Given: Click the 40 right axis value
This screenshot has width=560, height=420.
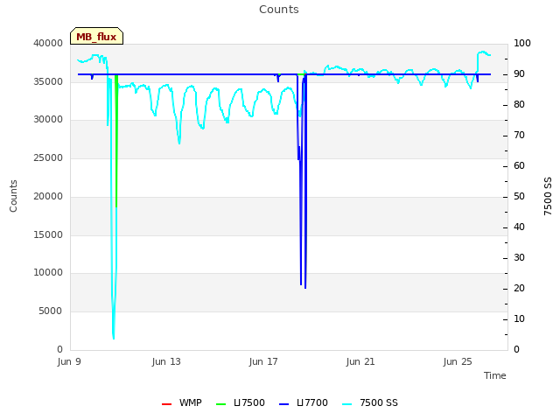Looking at the screenshot, I should pyautogui.click(x=519, y=227).
